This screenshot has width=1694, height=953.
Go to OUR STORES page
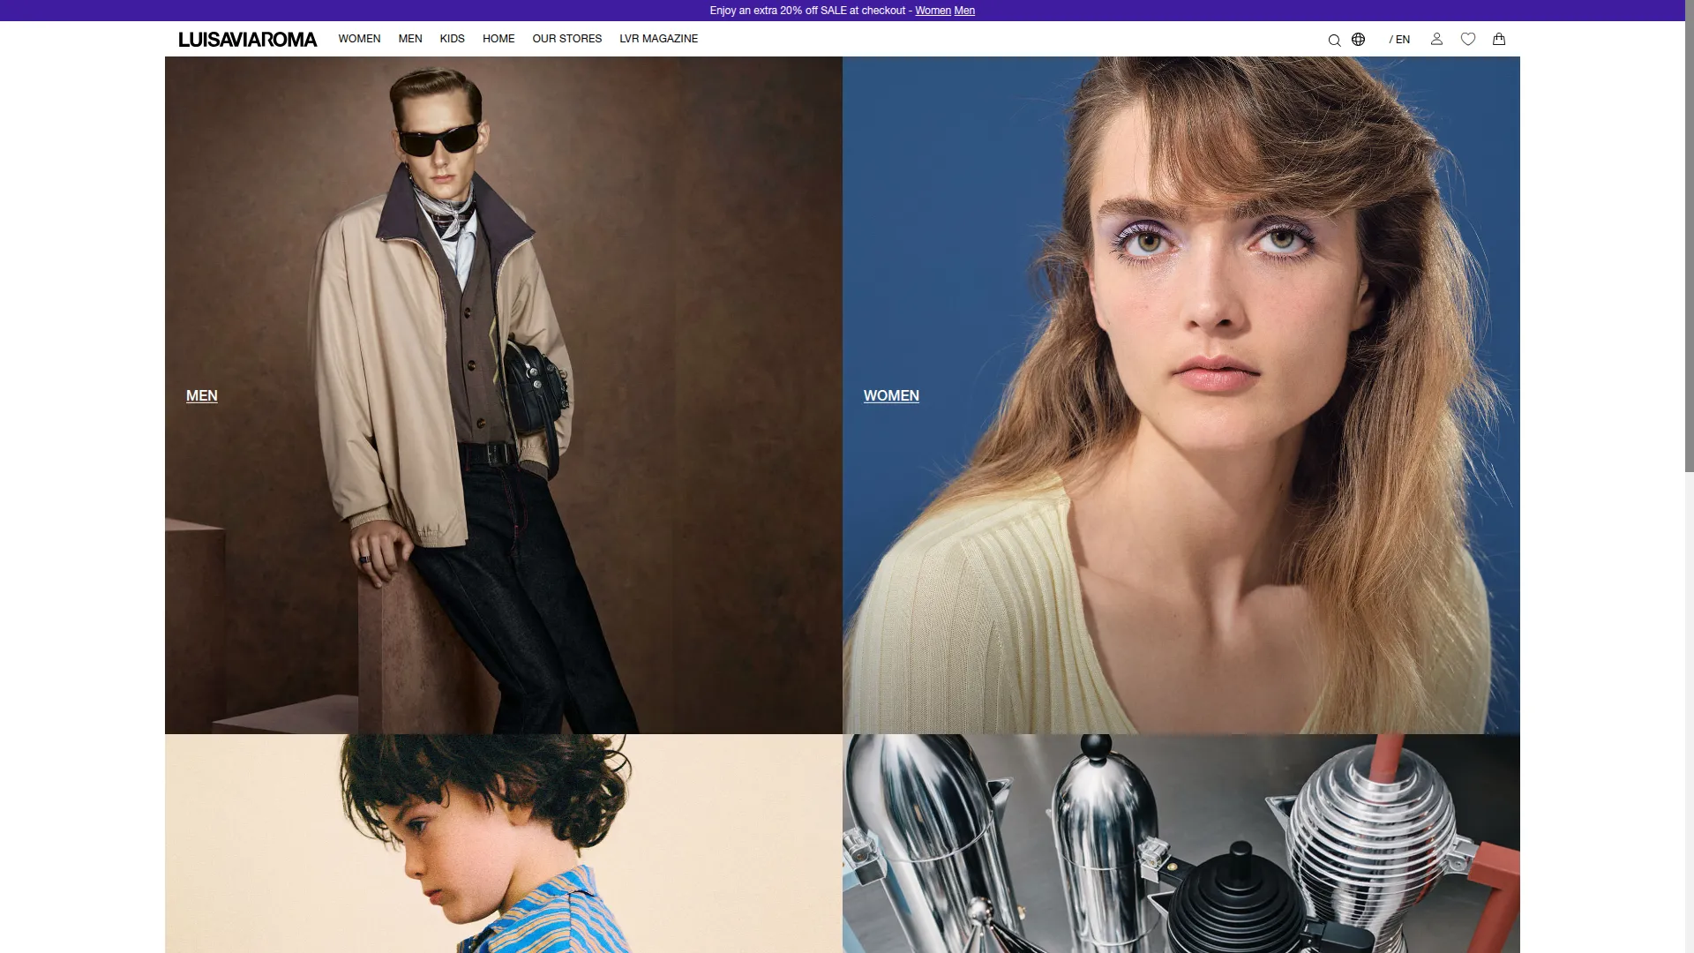(567, 39)
